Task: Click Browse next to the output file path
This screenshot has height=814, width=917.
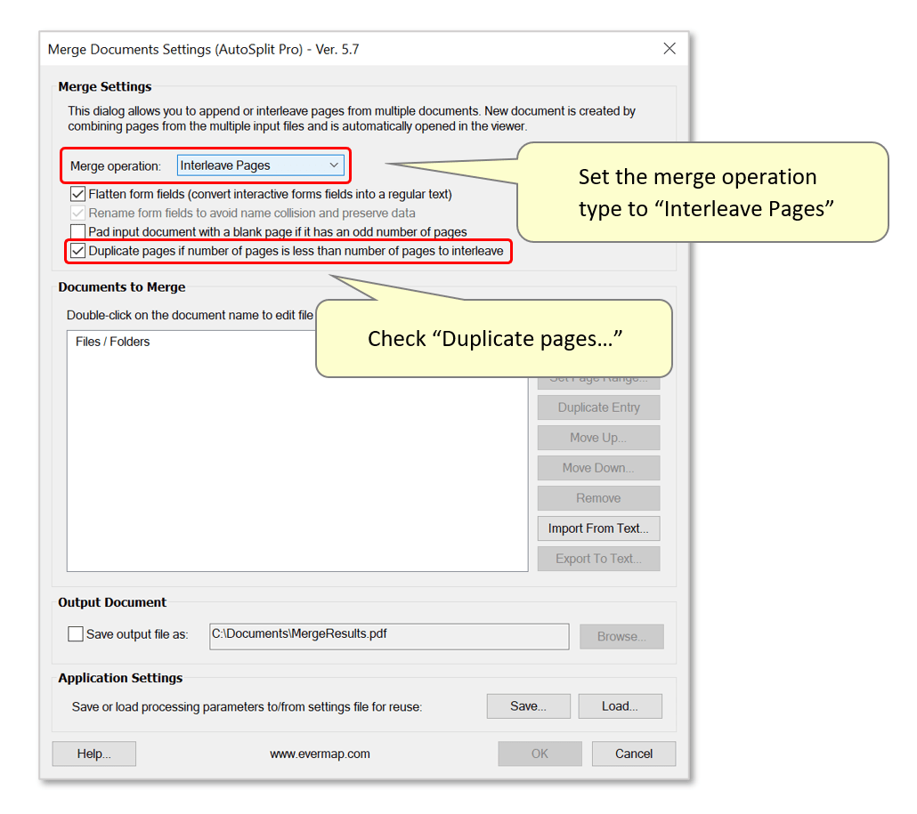Action: pos(621,636)
